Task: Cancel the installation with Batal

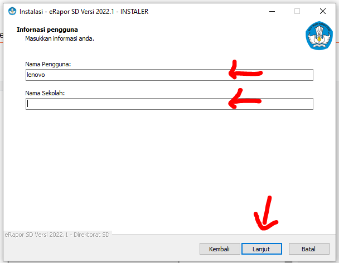Action: point(309,249)
